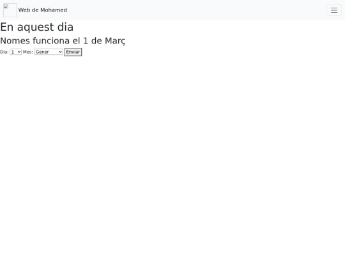The image size is (345, 259).
Task: Click the broken logo image in navbar
Action: tap(10, 10)
